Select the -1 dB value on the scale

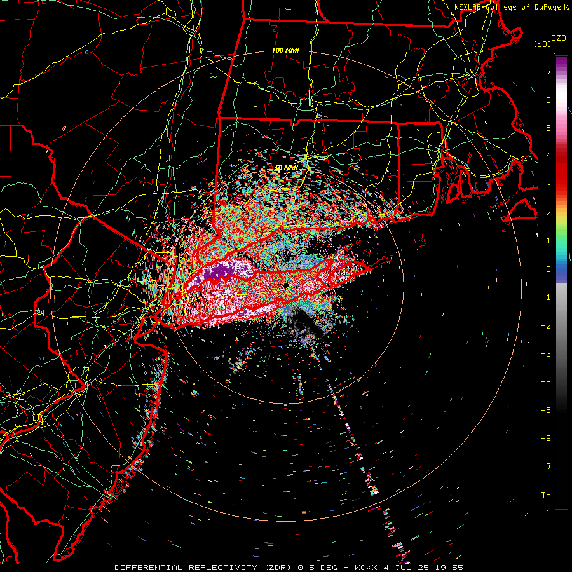[546, 297]
